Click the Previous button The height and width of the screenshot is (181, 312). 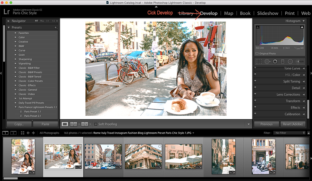pos(267,124)
